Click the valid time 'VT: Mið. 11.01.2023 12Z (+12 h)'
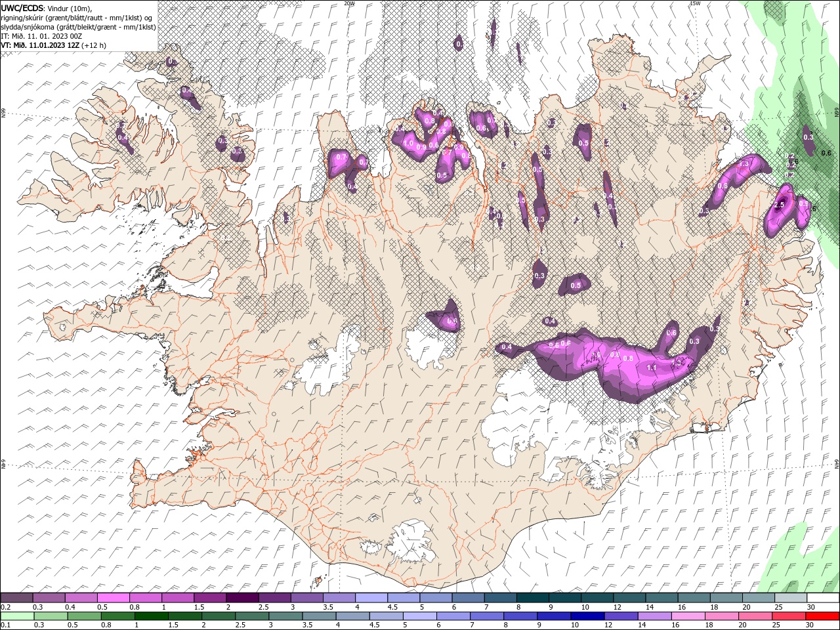840x630 pixels. pos(53,45)
